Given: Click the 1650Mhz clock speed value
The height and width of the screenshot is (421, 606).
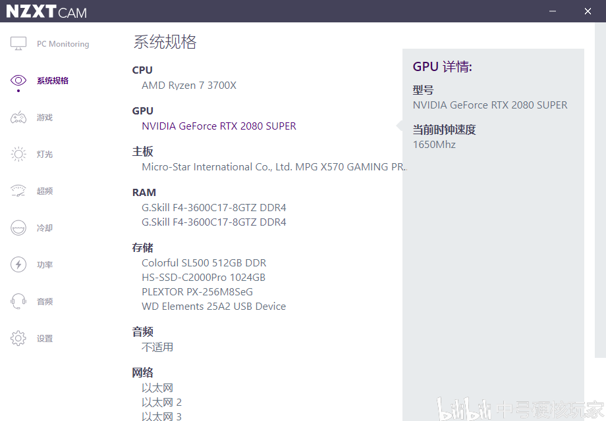Looking at the screenshot, I should [434, 145].
